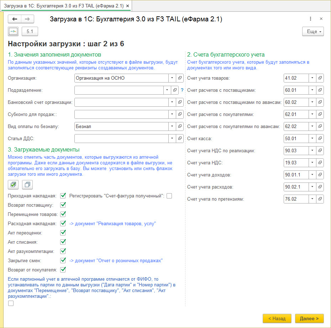Image resolution: width=331 pixels, height=328 pixels.
Task: Open the Субконто для продаж open-form icon
Action: click(180, 114)
